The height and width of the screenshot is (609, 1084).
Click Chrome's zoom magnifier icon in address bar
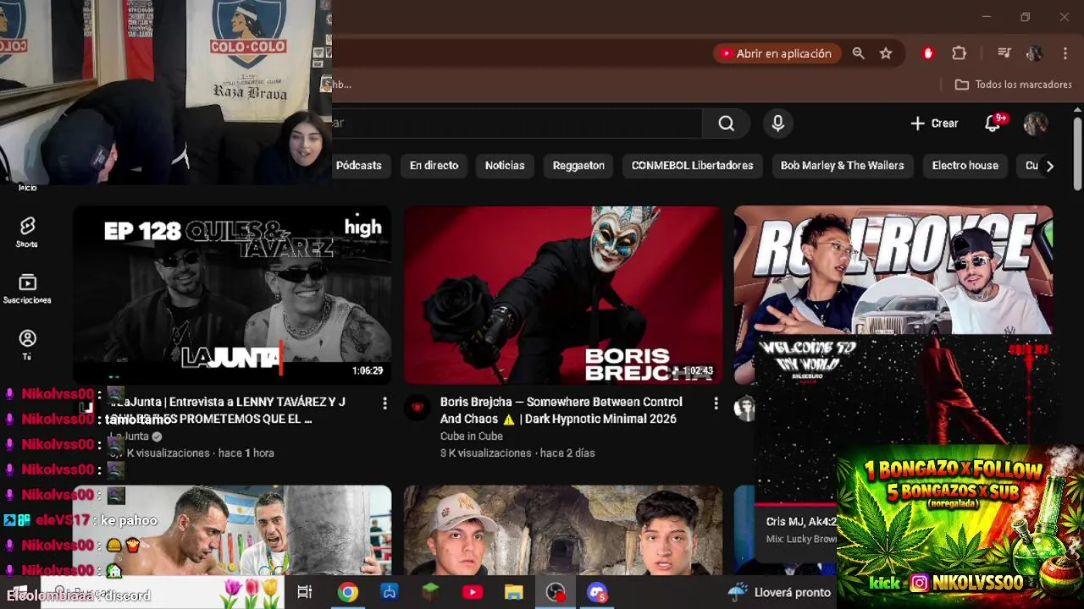tap(858, 53)
